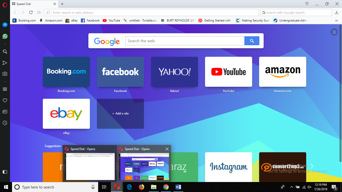Image resolution: width=342 pixels, height=192 pixels.
Task: Toggle the sidebar visibility at bottom left
Action: [x=5, y=172]
